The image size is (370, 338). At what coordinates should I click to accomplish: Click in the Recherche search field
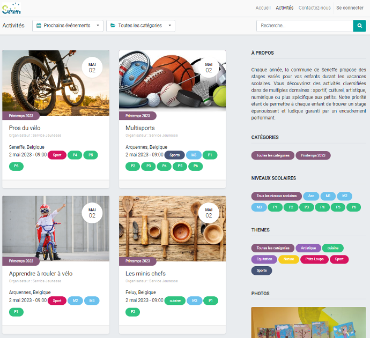click(304, 25)
